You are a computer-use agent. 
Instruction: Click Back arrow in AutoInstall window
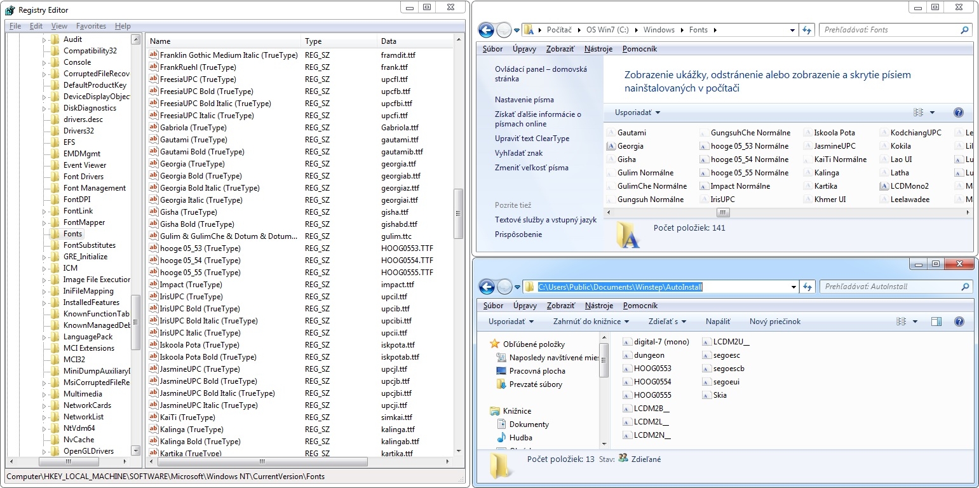click(x=486, y=287)
